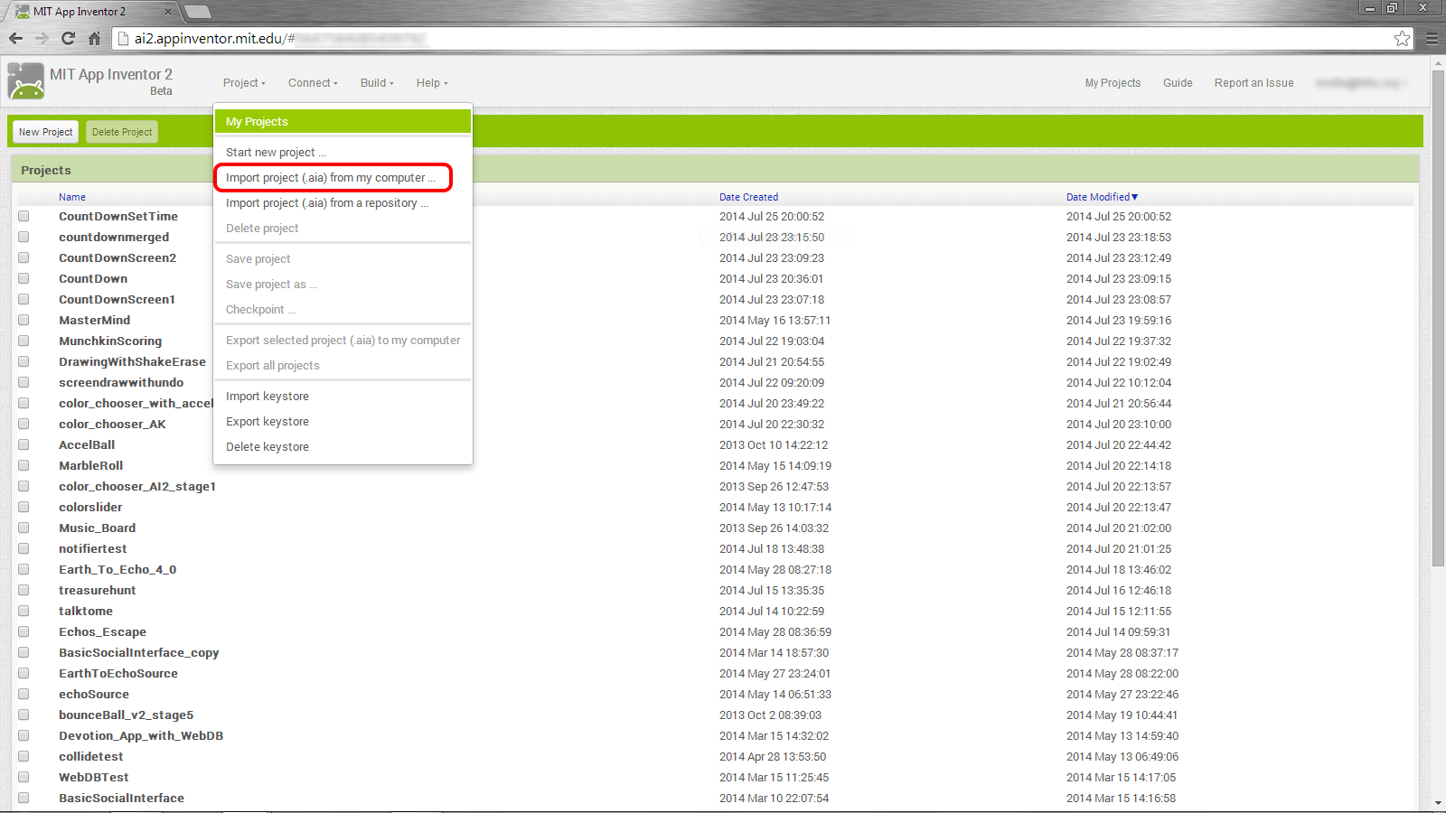Click scrollbar down arrow
1446x813 pixels.
click(1438, 802)
